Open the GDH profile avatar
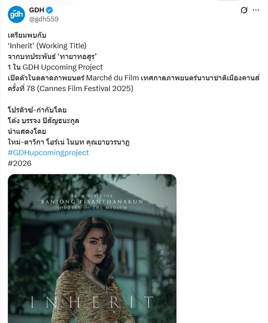268x323 pixels. click(x=16, y=14)
